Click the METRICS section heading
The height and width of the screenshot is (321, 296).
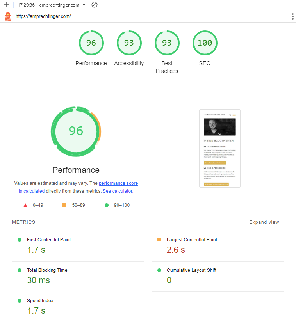(23, 222)
